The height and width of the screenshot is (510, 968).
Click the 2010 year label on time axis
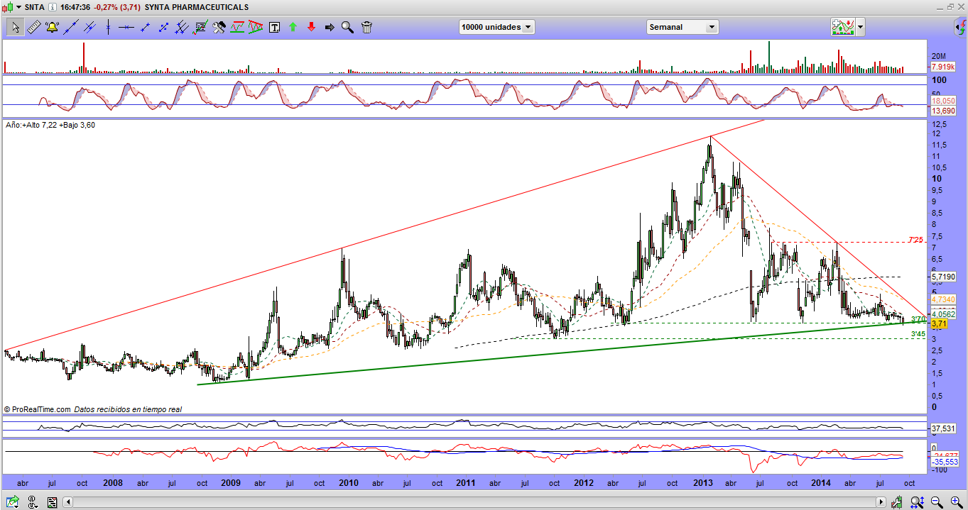click(x=348, y=483)
